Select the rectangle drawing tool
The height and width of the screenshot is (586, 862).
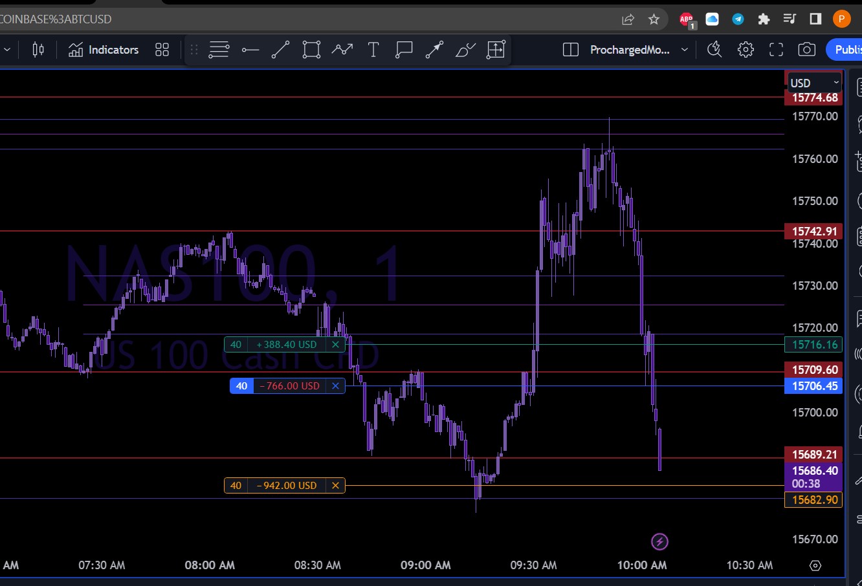coord(311,50)
